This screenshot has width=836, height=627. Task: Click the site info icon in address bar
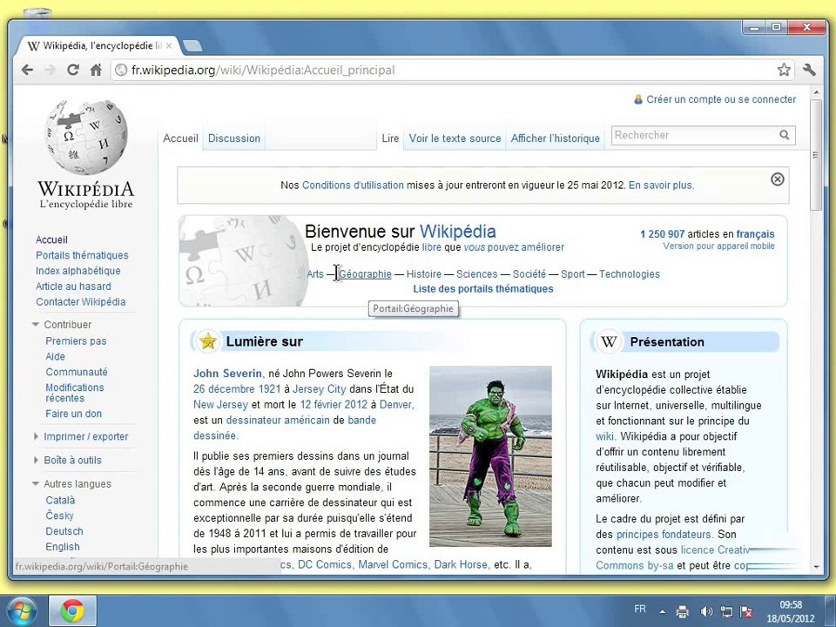(x=122, y=70)
